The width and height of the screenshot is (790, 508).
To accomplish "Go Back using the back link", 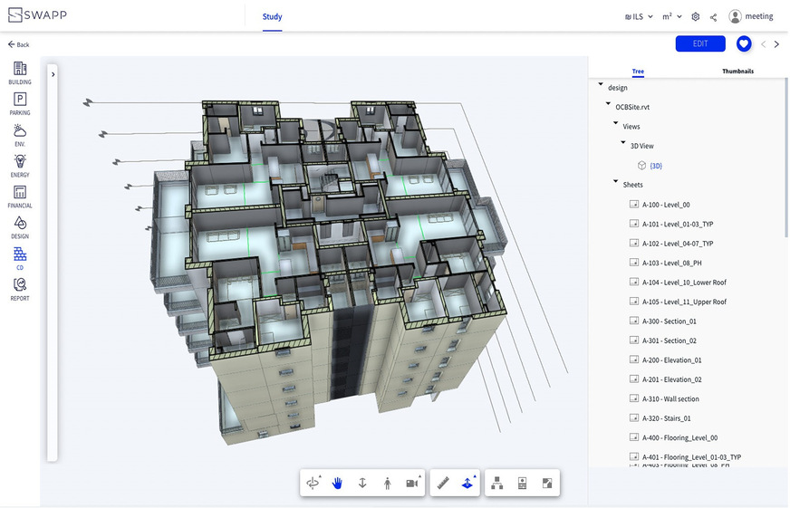I will tap(19, 44).
